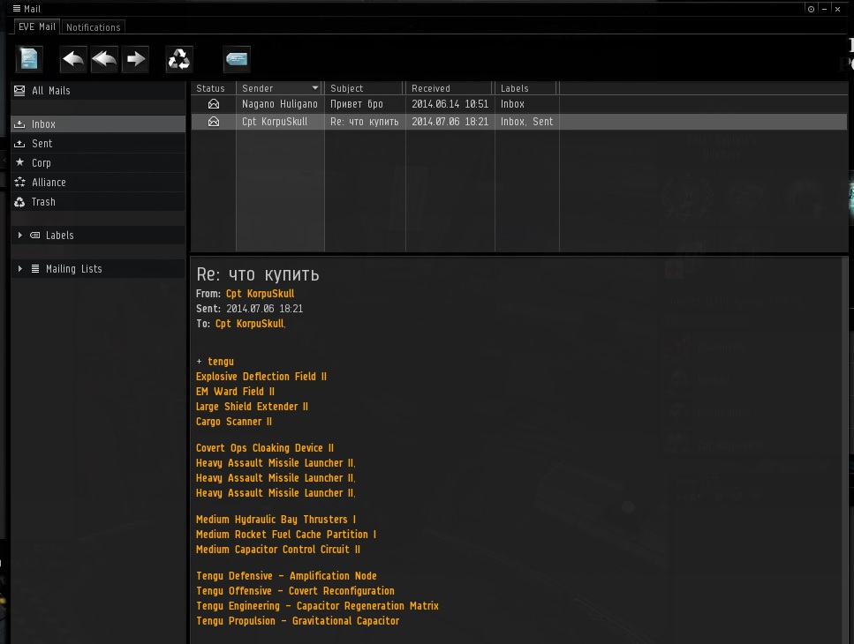This screenshot has height=644, width=854.
Task: Forward the selected mail
Action: point(136,59)
